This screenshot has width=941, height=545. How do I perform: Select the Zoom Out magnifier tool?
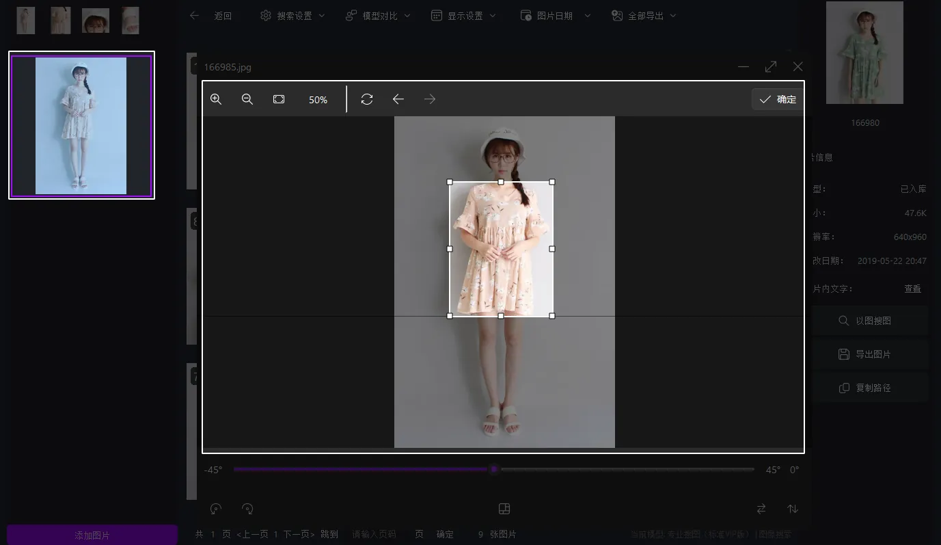[247, 99]
